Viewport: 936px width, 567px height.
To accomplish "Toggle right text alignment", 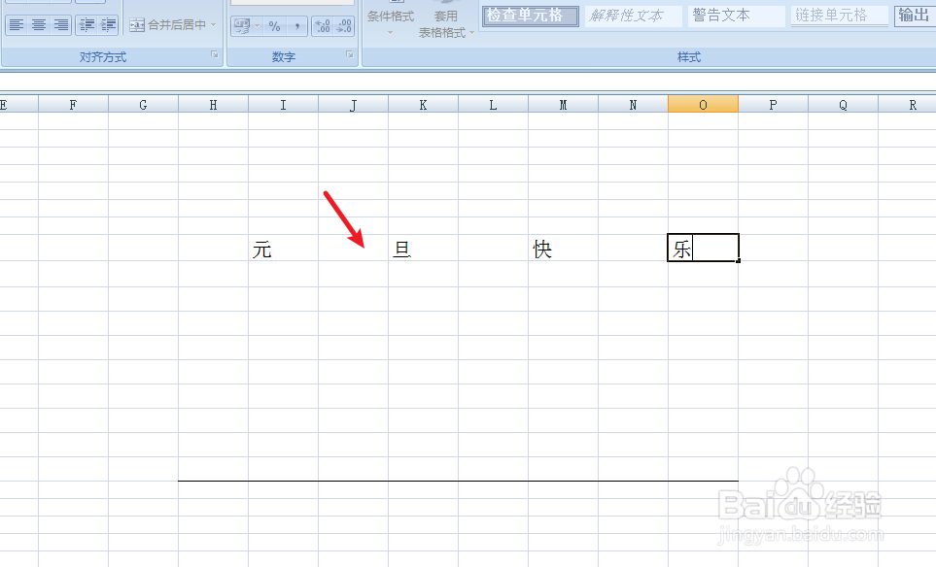I will [61, 26].
